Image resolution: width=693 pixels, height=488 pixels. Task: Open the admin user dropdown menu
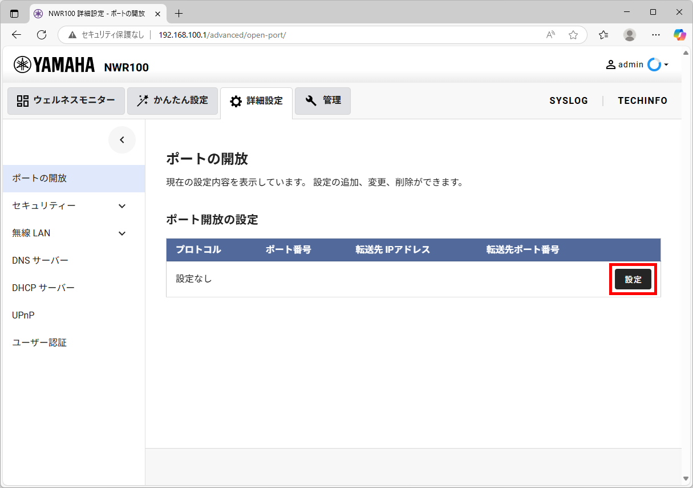[x=637, y=64]
